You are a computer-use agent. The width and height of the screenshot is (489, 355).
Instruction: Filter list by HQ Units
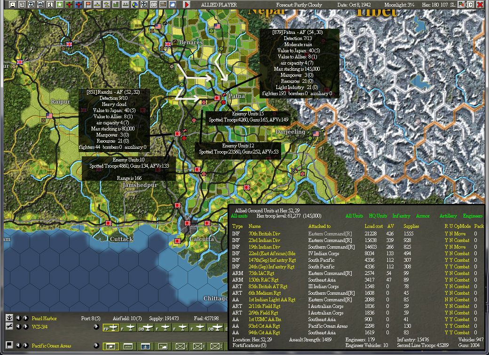[378, 216]
